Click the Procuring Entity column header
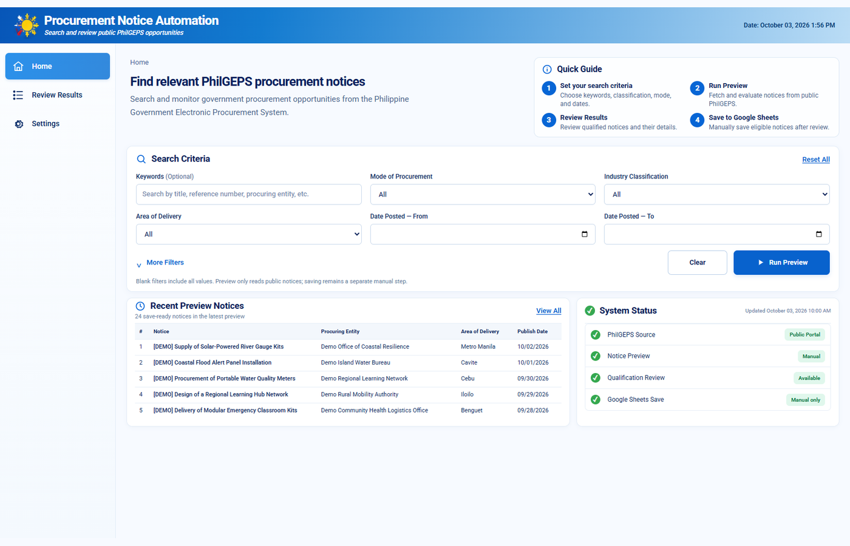Screen dimensions: 850x546 pos(340,332)
